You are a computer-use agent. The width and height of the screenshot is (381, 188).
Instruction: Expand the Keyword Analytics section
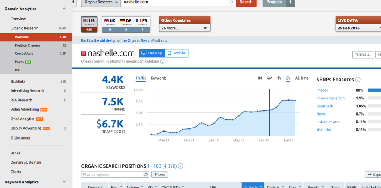point(64,182)
